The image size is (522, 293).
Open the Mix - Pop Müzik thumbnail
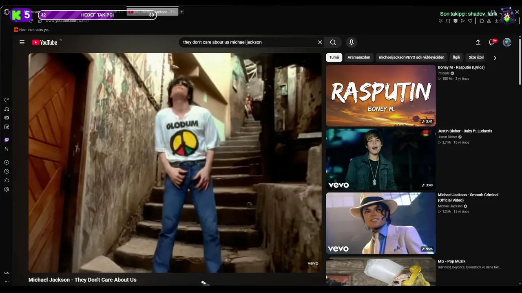381,271
